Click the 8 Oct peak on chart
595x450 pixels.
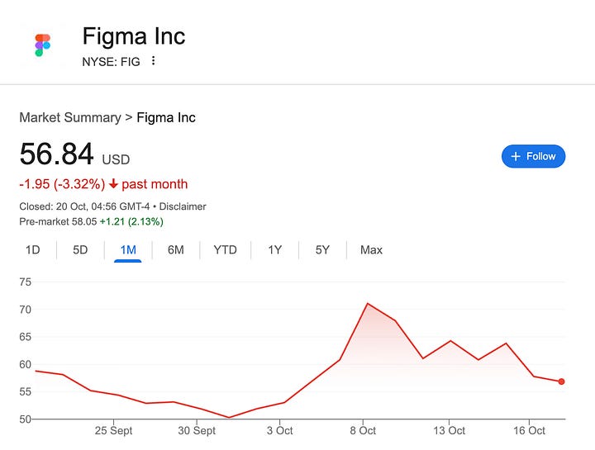(368, 304)
